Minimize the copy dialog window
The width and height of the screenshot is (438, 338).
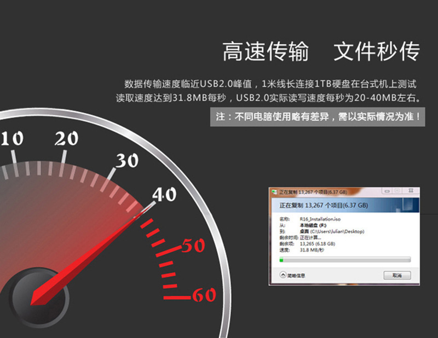(387, 191)
